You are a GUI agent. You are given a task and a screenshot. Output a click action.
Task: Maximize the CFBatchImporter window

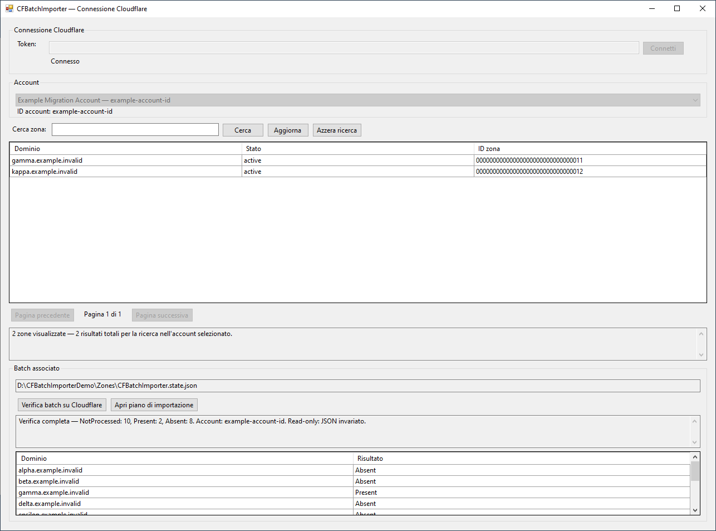pyautogui.click(x=677, y=8)
